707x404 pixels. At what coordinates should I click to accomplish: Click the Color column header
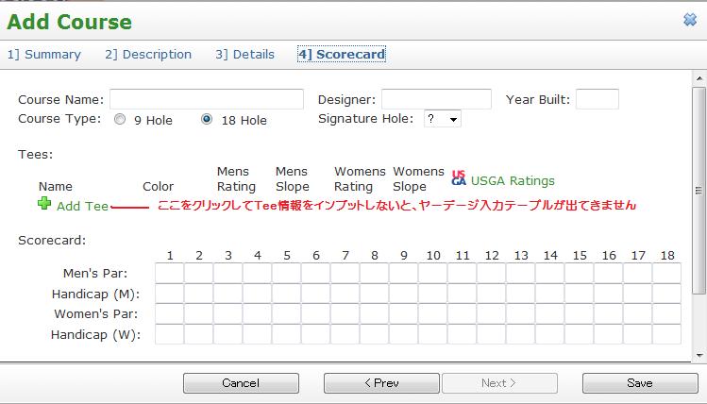click(x=158, y=187)
